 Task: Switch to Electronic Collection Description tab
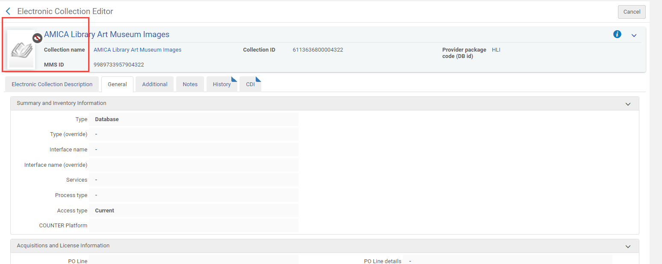point(52,84)
